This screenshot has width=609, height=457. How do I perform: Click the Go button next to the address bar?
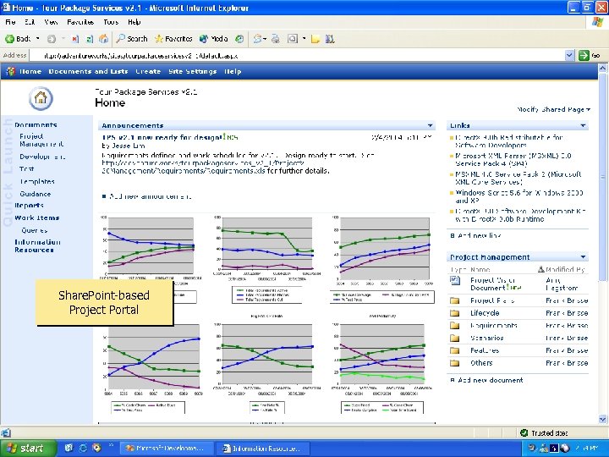pyautogui.click(x=590, y=56)
